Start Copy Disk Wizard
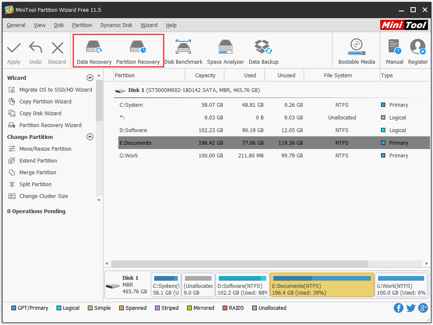Screen dimensions: 433x325 pyautogui.click(x=35, y=114)
